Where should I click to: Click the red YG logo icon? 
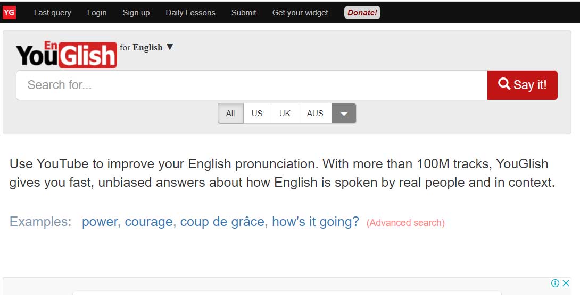pyautogui.click(x=9, y=13)
